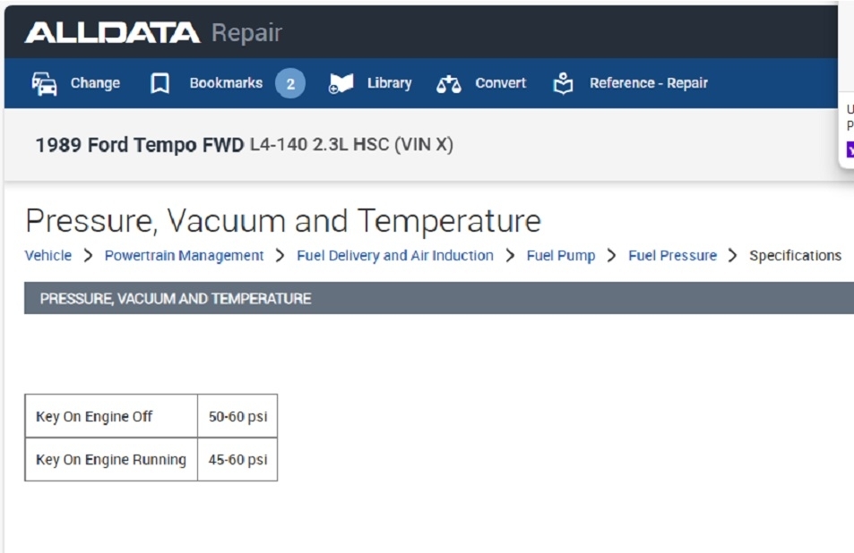This screenshot has height=553, width=854.
Task: Select the Key On Engine Off cell
Action: coord(94,416)
